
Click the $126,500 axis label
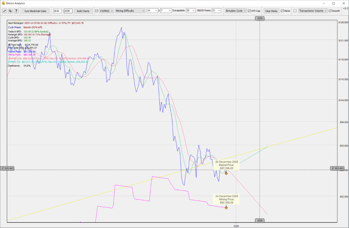pyautogui.click(x=343, y=22)
